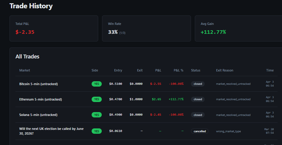Click the (1/3) win ratio text
This screenshot has height=145, width=282.
coord(122,33)
